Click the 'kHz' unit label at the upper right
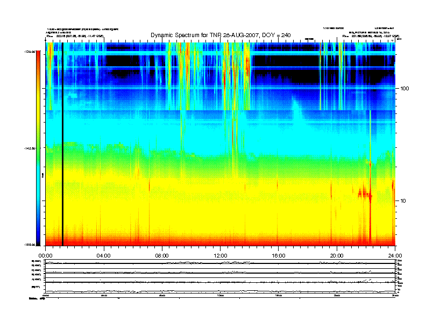The height and width of the screenshot is (329, 426). tap(399, 39)
